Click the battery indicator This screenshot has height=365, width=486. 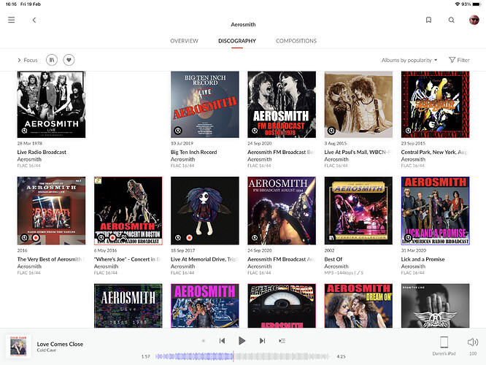[x=477, y=4]
